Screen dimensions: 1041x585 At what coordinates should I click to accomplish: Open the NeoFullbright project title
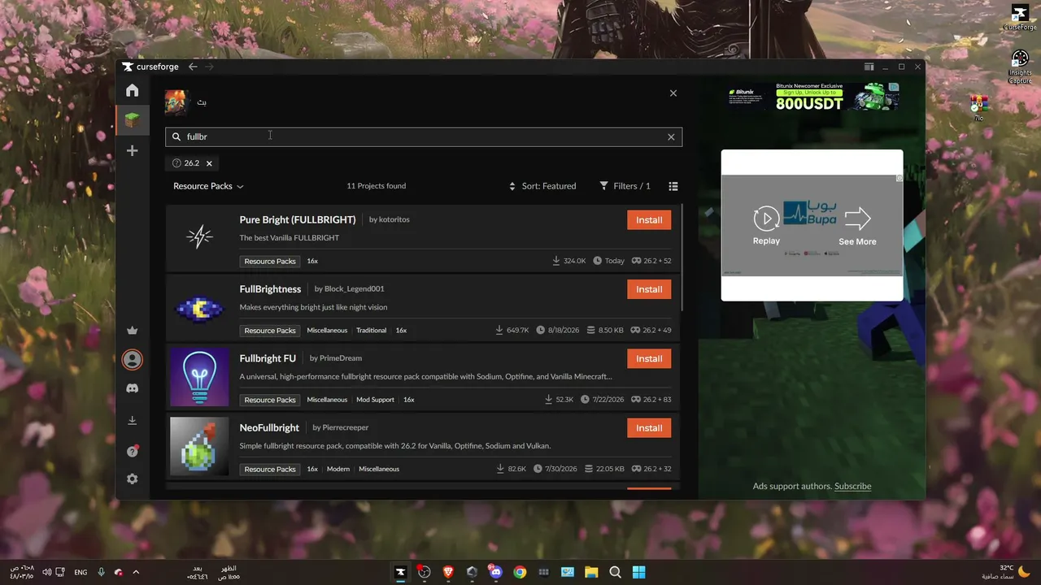tap(269, 428)
